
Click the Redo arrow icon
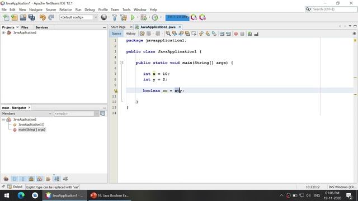click(51, 17)
